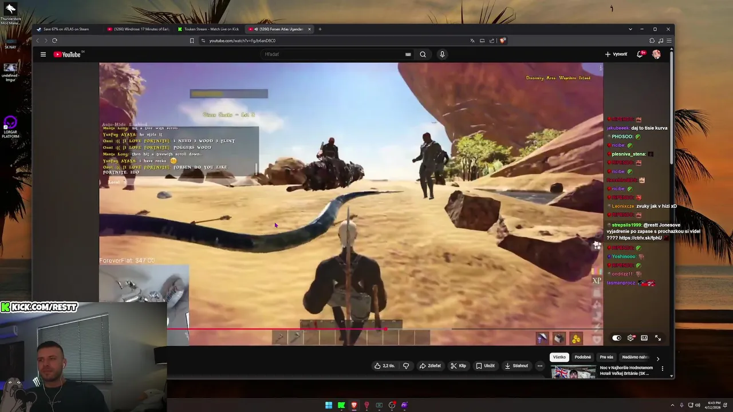Select the Pre vás filter chip
This screenshot has height=412, width=733.
click(x=606, y=357)
